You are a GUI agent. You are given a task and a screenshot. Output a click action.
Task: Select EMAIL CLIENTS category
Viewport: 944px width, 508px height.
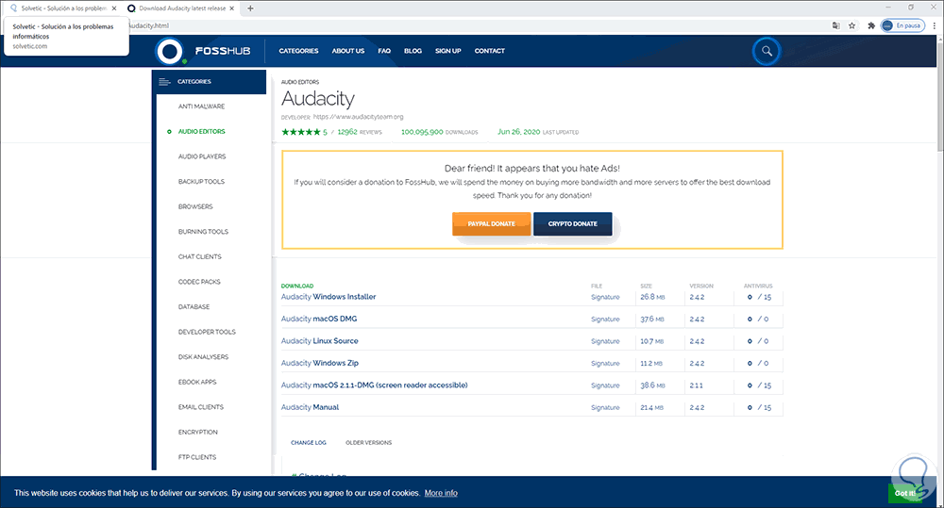200,407
